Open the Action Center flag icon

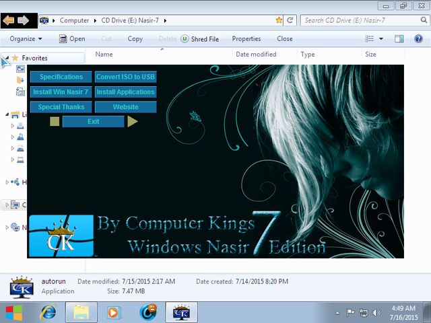[350, 312]
